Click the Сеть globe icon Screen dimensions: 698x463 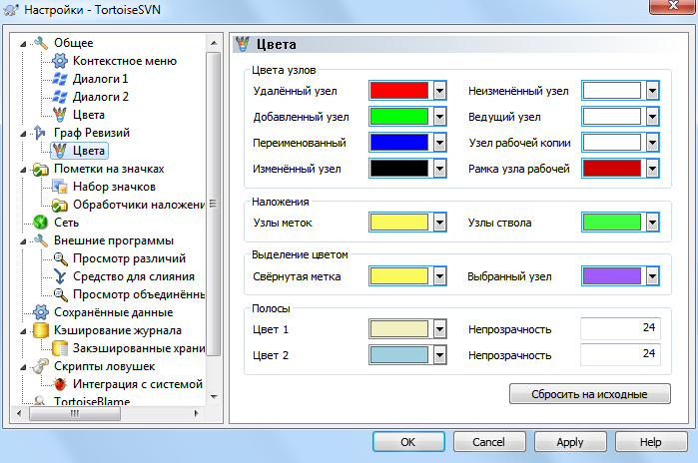tap(41, 223)
